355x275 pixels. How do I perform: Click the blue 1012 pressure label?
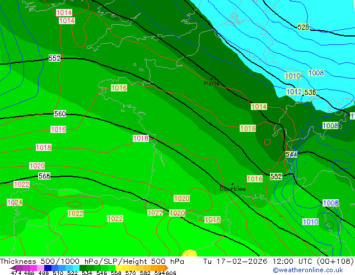(294, 92)
